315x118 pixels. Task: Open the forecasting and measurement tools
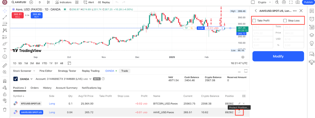click(x=5, y=37)
